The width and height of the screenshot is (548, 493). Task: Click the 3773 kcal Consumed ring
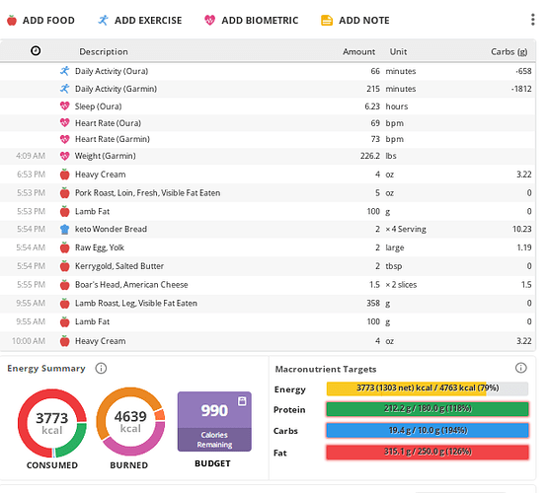coord(52,423)
